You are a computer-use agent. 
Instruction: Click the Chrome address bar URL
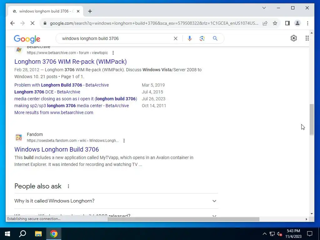pos(154,23)
